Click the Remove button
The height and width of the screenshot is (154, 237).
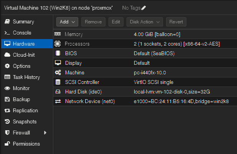[93, 22]
